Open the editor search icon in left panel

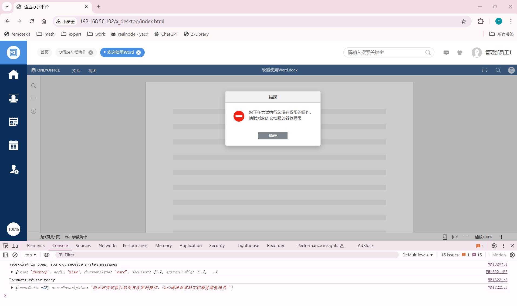(x=33, y=86)
